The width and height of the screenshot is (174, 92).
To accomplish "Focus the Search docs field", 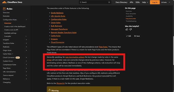I will coord(95,2).
